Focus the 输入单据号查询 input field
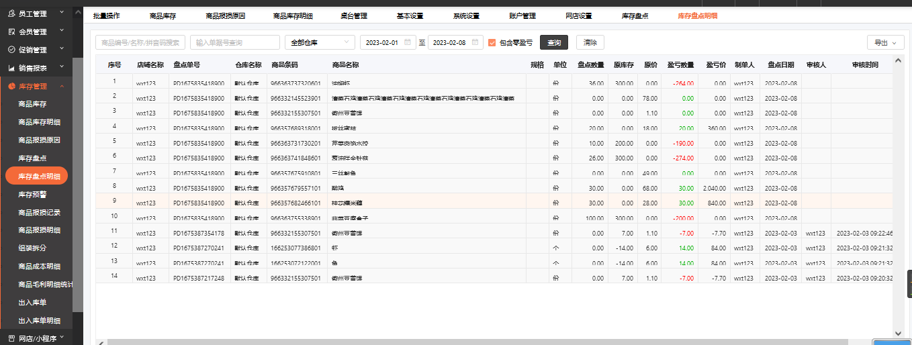 pyautogui.click(x=235, y=42)
